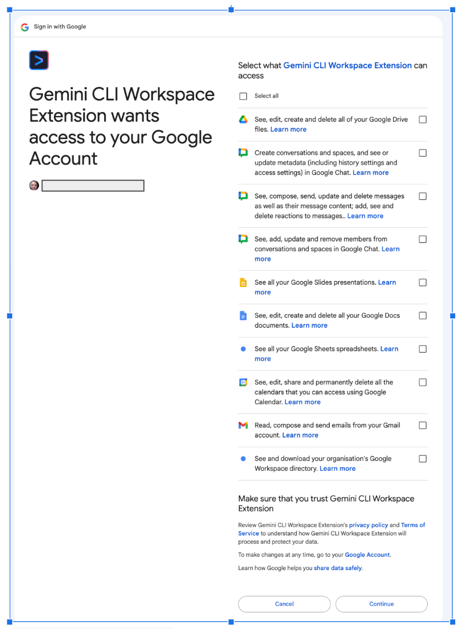Viewport: 462px width, 631px height.
Task: Enable the Gmail read and send checkbox
Action: [x=423, y=425]
